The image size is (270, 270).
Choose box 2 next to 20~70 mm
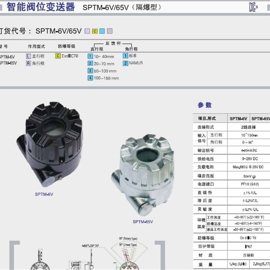(x=90, y=63)
